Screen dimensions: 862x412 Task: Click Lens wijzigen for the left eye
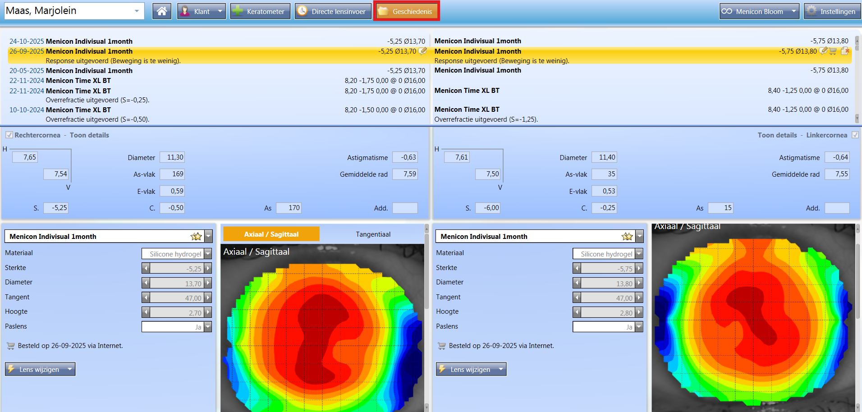click(x=471, y=369)
